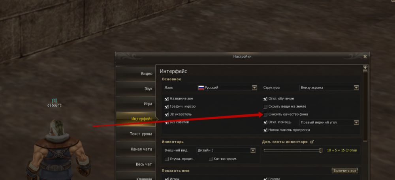Click the guild emblem icon above detount
The image size is (395, 180).
[x=54, y=101]
